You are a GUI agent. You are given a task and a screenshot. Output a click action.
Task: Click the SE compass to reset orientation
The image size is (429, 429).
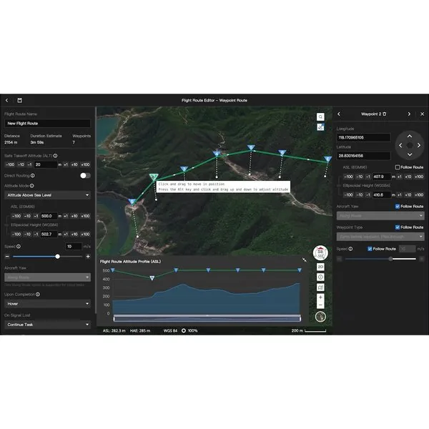pyautogui.click(x=320, y=252)
